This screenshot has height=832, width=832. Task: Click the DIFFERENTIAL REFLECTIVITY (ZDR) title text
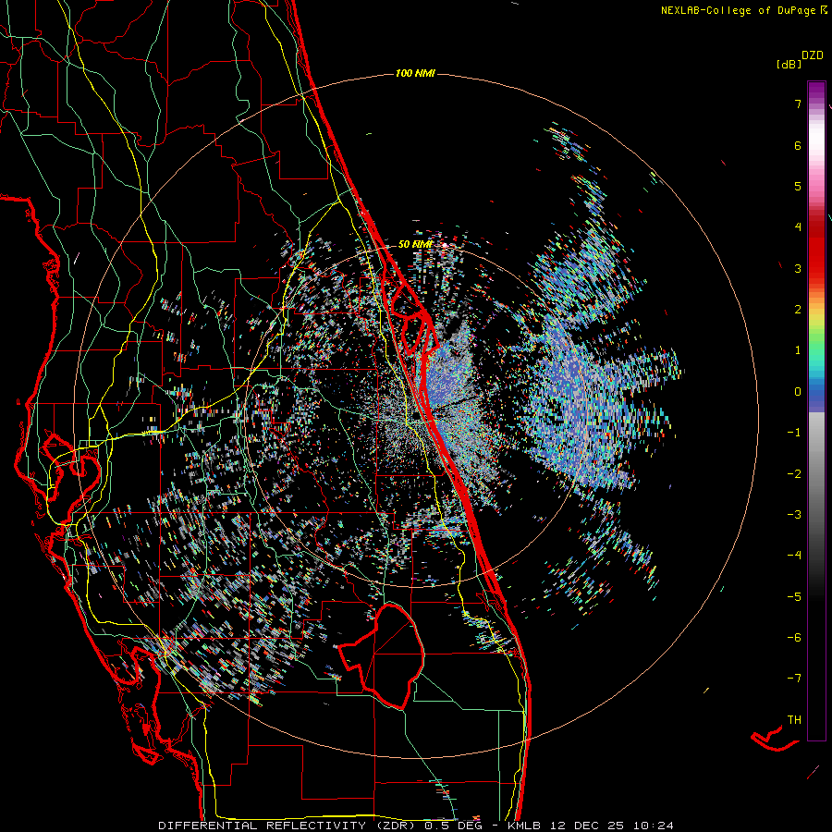pos(288,826)
